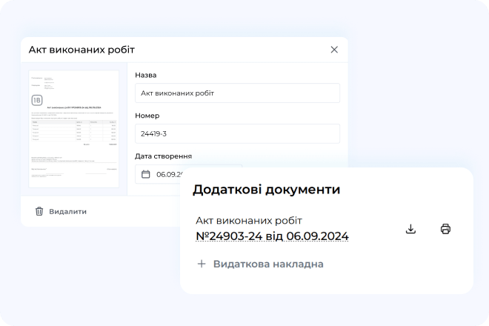
Task: Click the 1B logo in document preview
Action: 37,100
